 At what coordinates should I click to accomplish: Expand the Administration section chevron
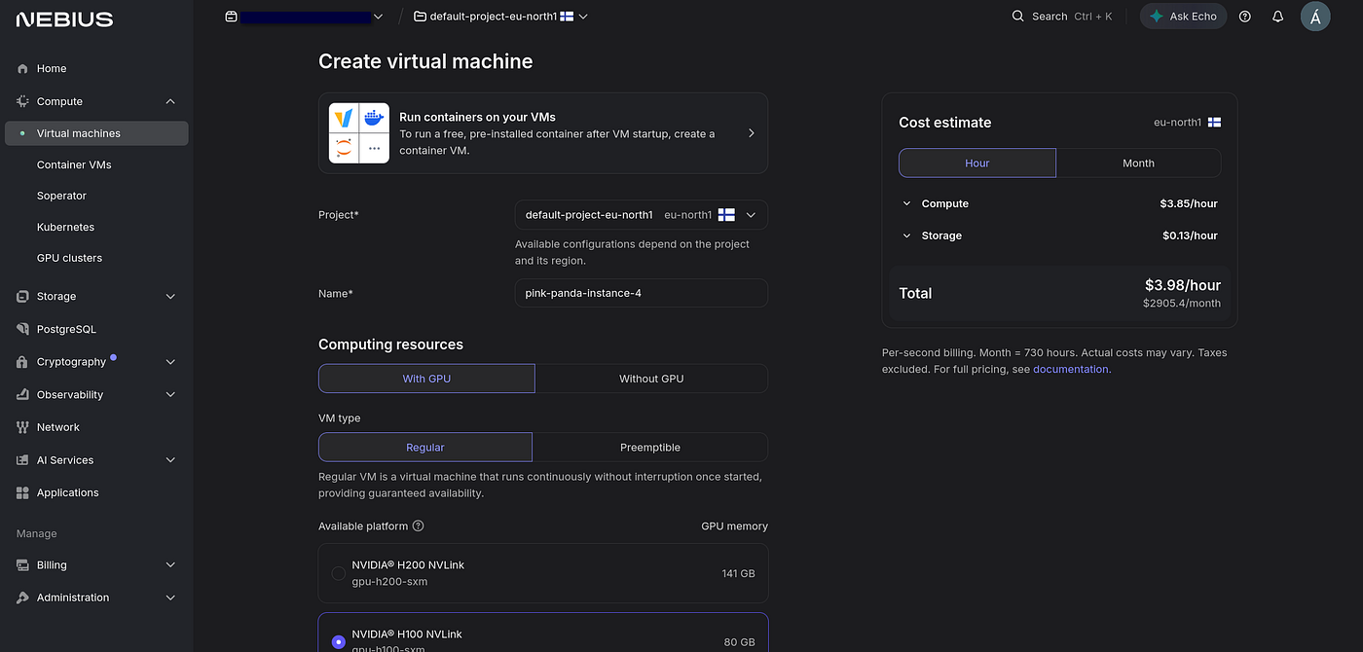coord(170,598)
